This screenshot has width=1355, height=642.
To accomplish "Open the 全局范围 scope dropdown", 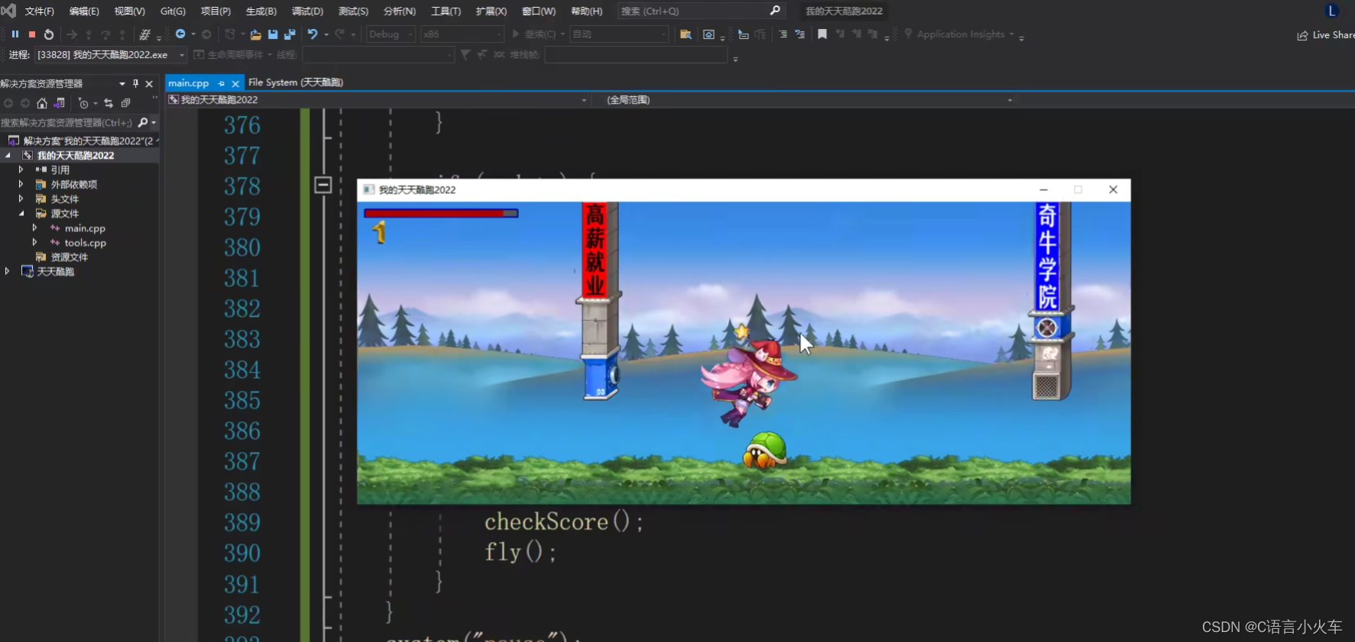I will click(x=806, y=100).
